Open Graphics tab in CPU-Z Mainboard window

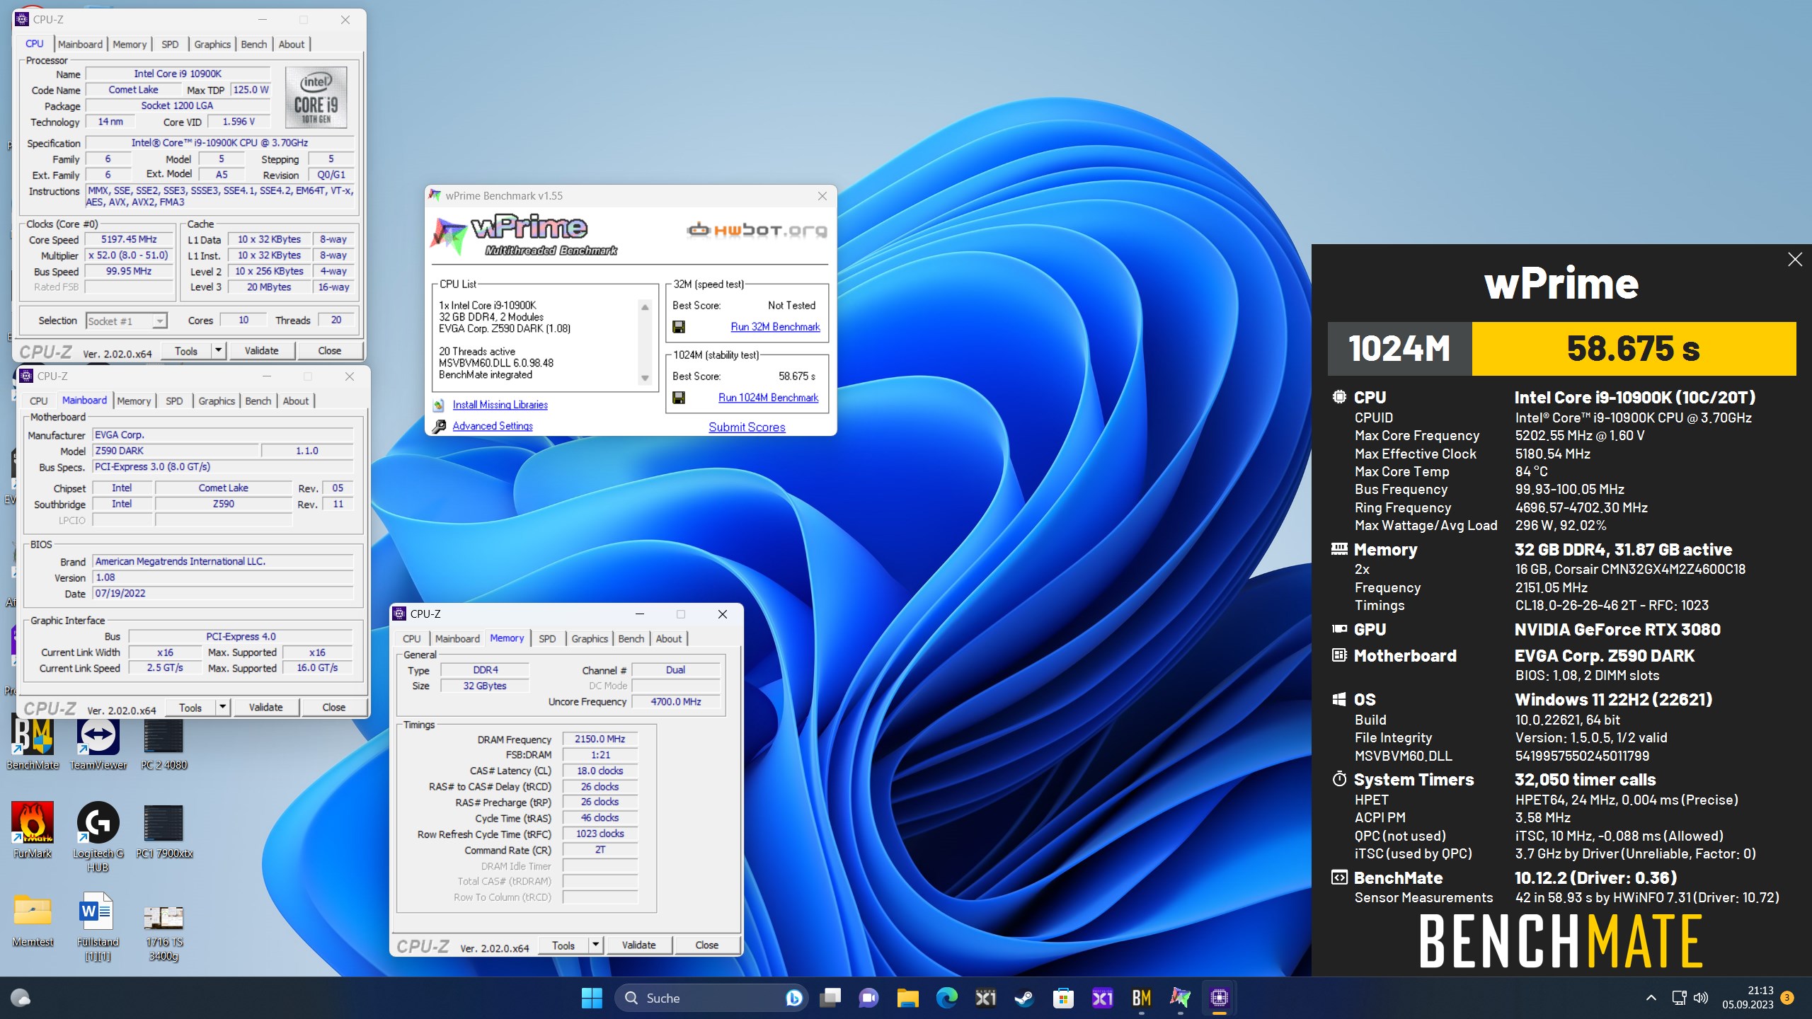pos(217,401)
